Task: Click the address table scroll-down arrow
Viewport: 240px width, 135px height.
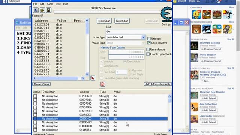Action: pos(169,130)
